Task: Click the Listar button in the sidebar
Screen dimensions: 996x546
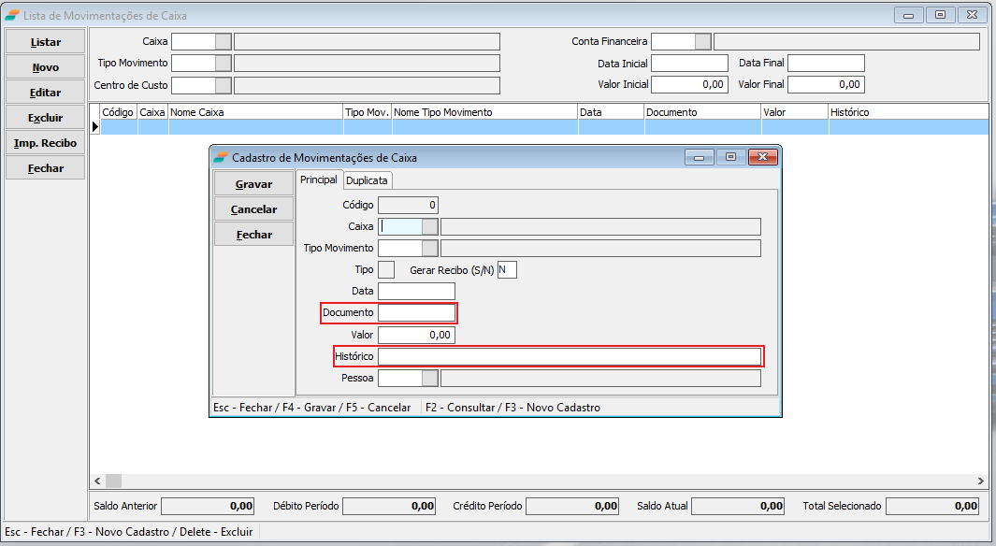Action: click(x=46, y=42)
